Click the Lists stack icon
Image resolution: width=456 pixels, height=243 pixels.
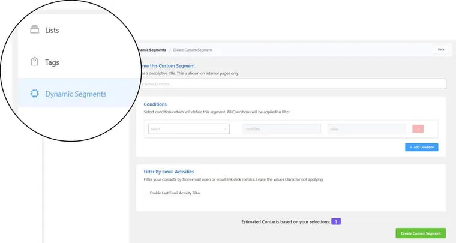35,29
